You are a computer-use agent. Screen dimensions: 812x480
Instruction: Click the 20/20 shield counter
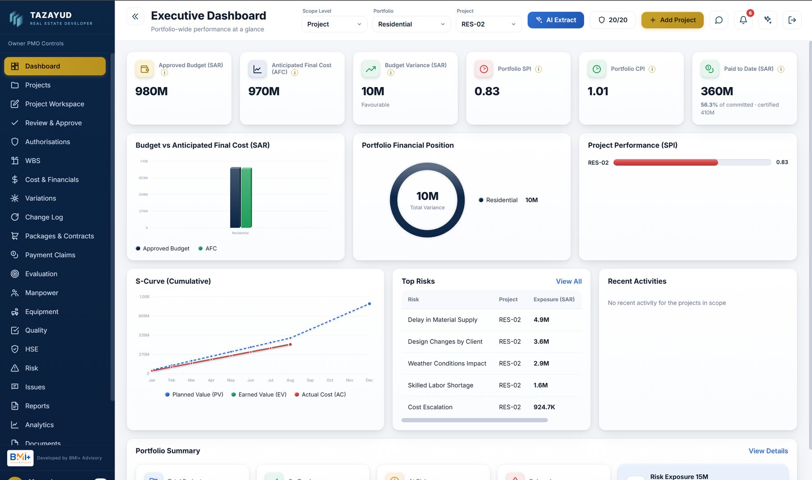[x=612, y=20]
